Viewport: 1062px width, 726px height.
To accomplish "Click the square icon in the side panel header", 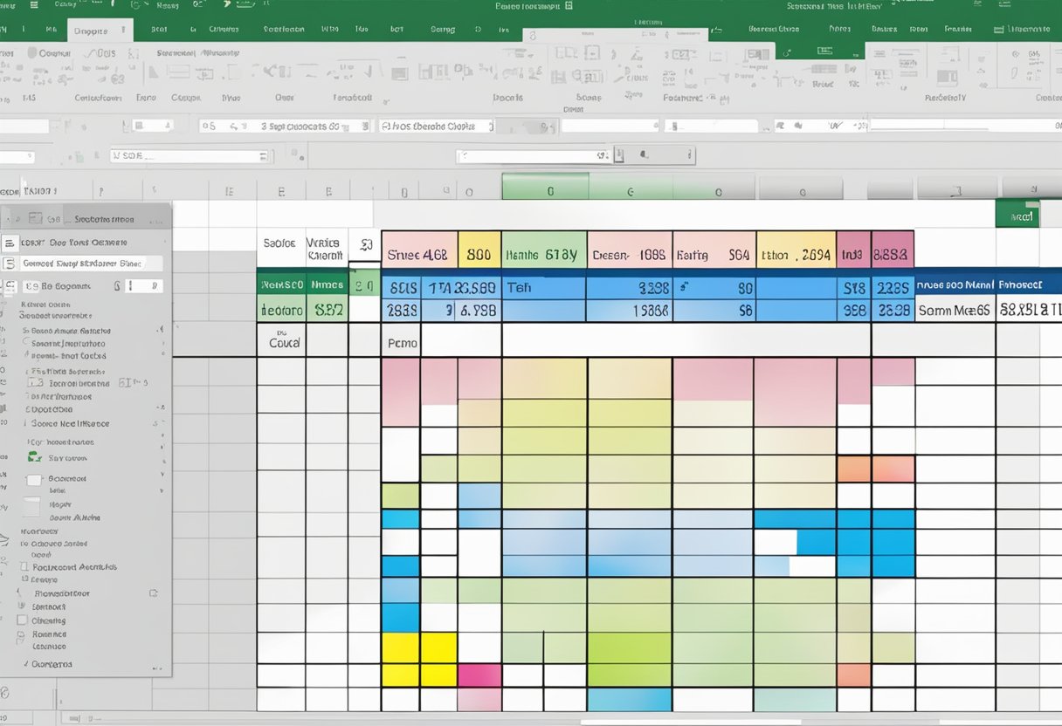I will 36,219.
